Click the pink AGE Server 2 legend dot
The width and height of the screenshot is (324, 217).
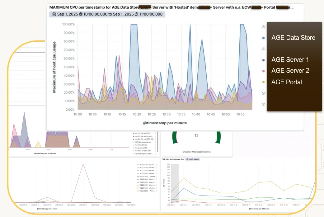pos(264,71)
